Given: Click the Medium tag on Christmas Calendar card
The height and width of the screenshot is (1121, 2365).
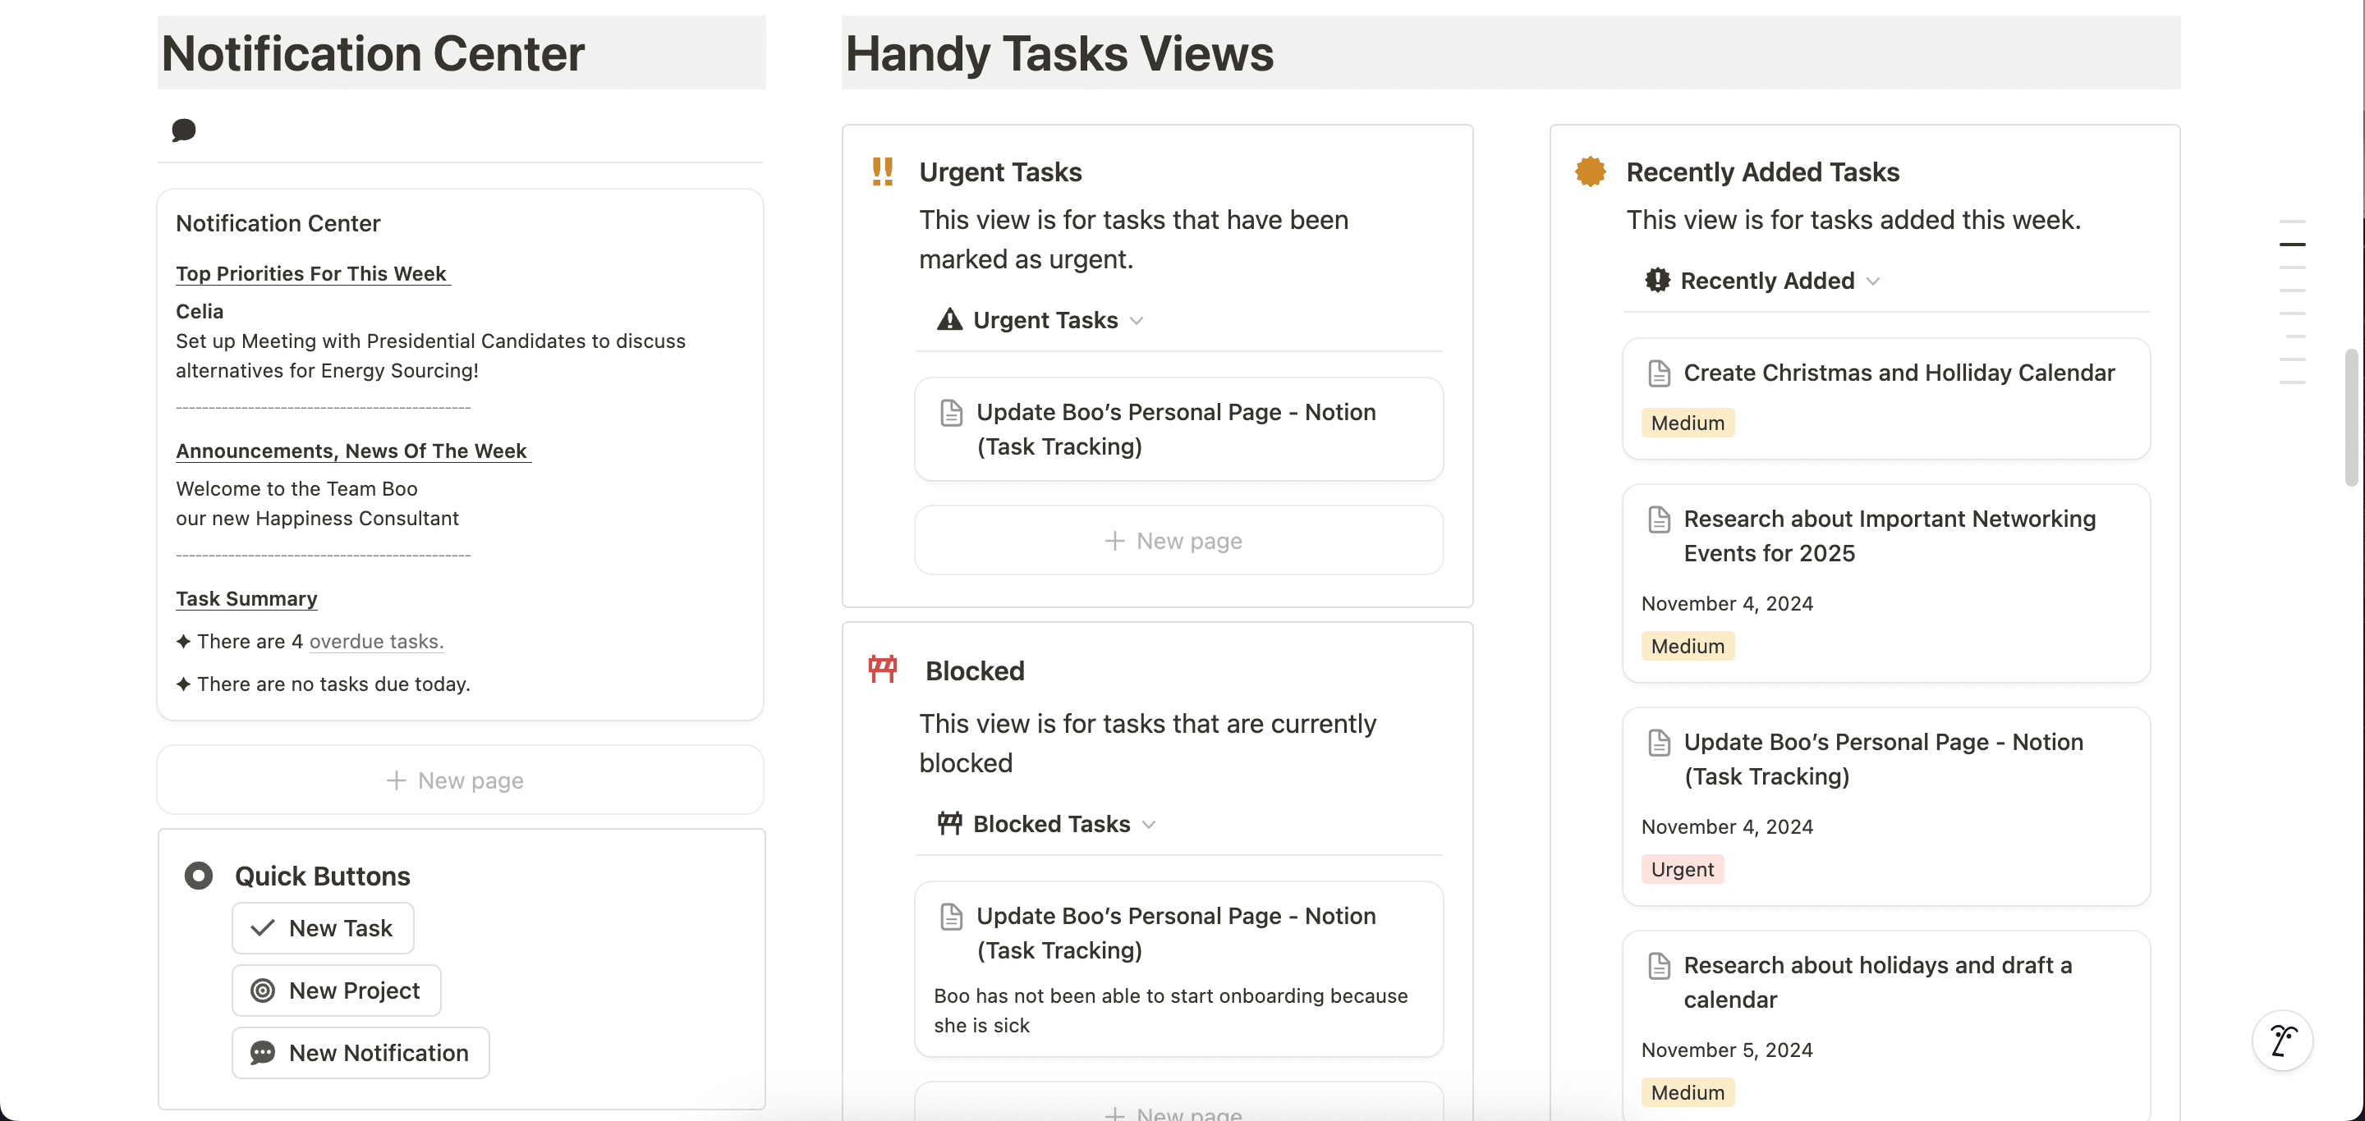Looking at the screenshot, I should tap(1688, 423).
